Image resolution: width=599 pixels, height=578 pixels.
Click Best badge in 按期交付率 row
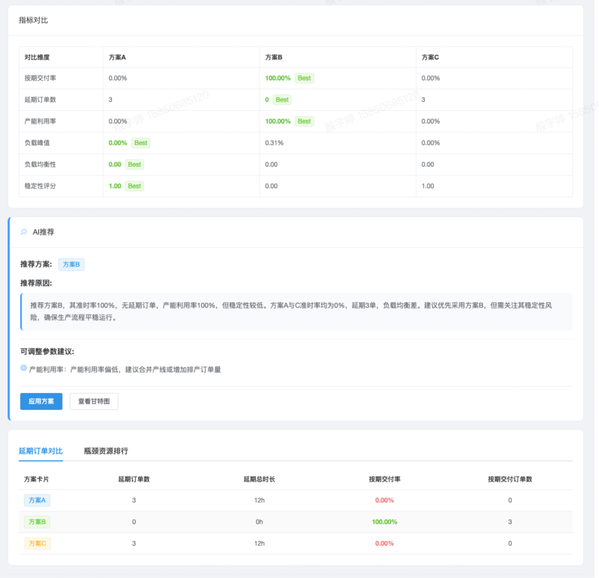click(304, 78)
